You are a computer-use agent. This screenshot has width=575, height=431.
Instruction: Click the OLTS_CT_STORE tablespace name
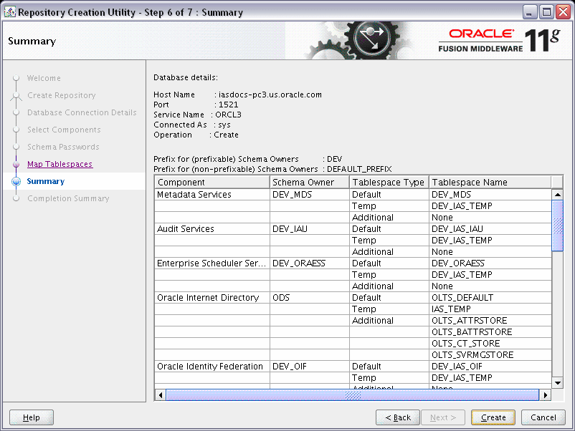pyautogui.click(x=490, y=344)
